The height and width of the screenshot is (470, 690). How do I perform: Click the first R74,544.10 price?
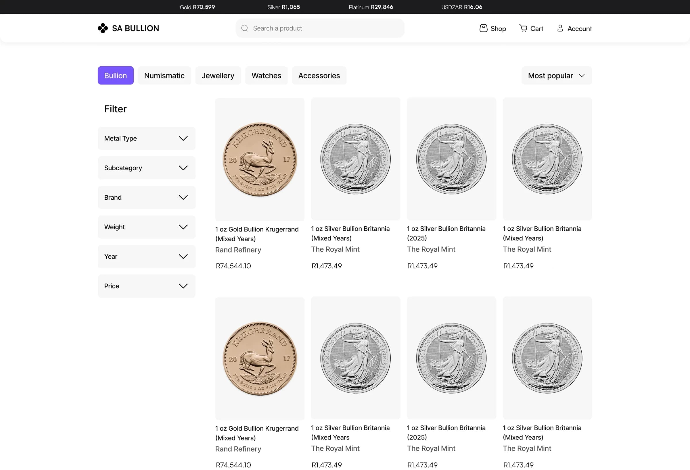click(x=233, y=266)
